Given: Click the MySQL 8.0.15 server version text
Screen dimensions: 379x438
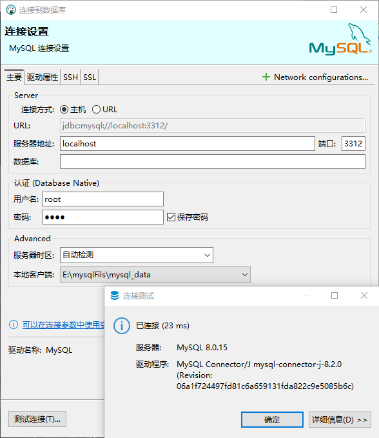Looking at the screenshot, I should click(x=202, y=348).
